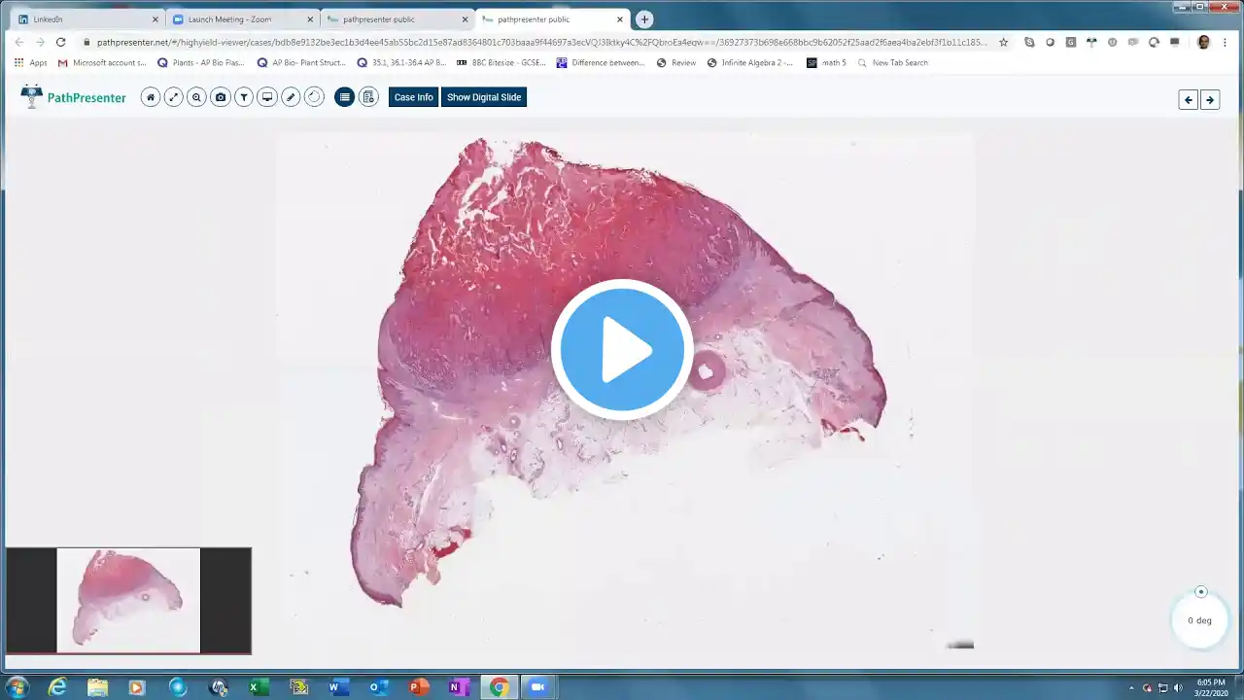Go to the next case arrow
The image size is (1244, 700).
[1210, 99]
